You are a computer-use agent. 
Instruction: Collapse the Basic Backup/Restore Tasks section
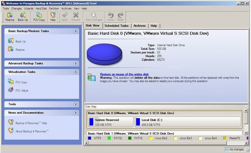click(x=76, y=31)
